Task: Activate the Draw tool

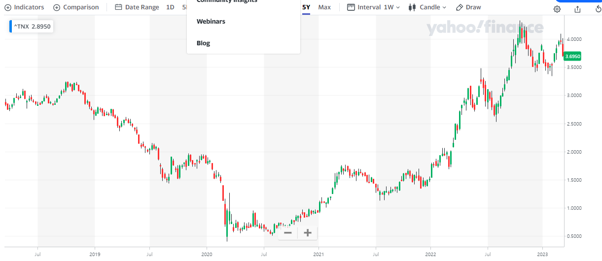Action: click(468, 7)
